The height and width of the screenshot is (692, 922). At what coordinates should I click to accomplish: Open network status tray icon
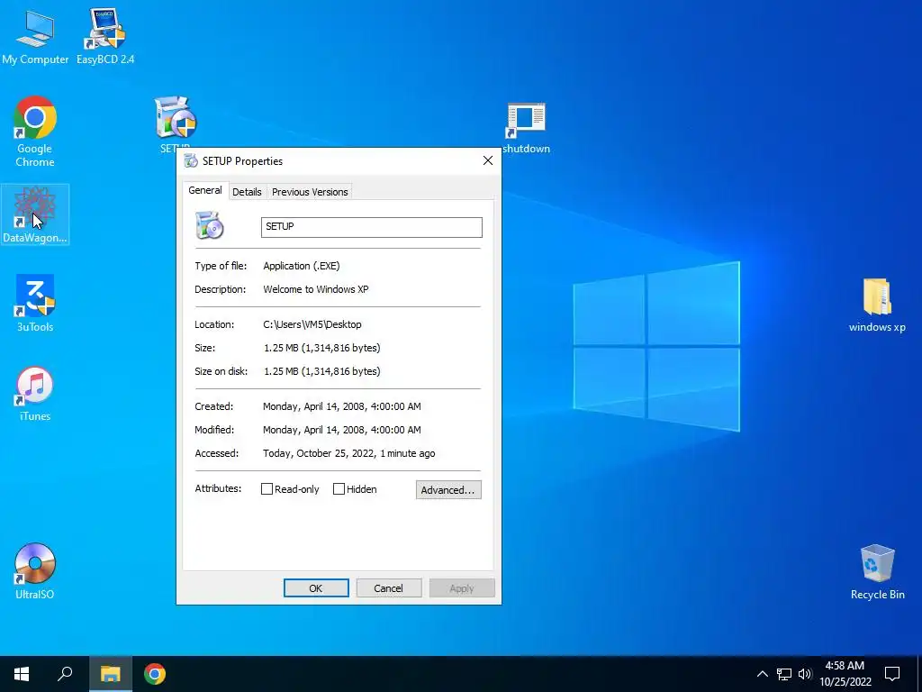coord(784,674)
